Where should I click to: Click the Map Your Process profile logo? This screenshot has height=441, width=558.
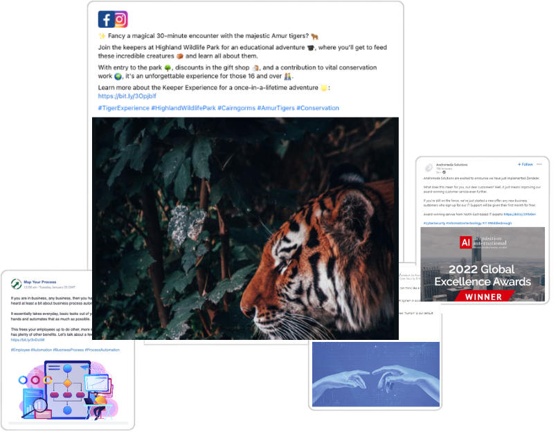[x=15, y=283]
